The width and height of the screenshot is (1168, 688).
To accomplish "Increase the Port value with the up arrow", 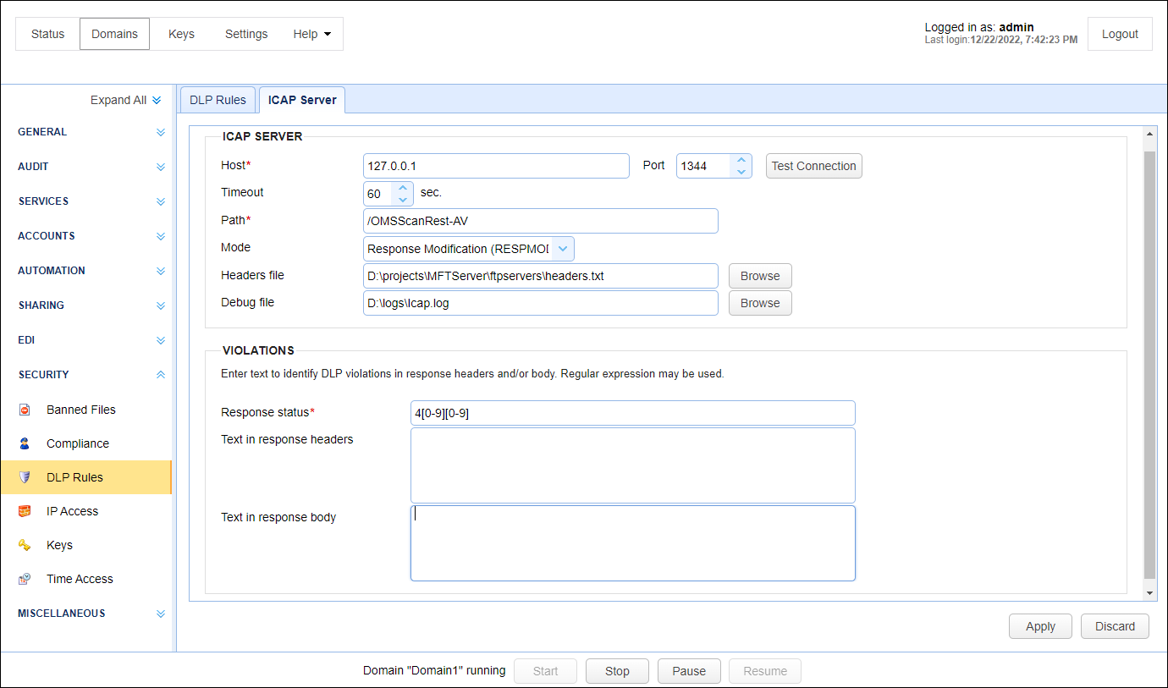I will 741,160.
